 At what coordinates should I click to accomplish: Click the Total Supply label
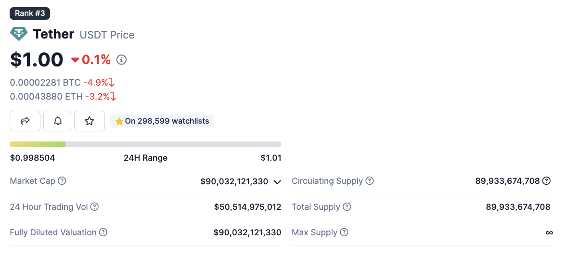point(316,207)
